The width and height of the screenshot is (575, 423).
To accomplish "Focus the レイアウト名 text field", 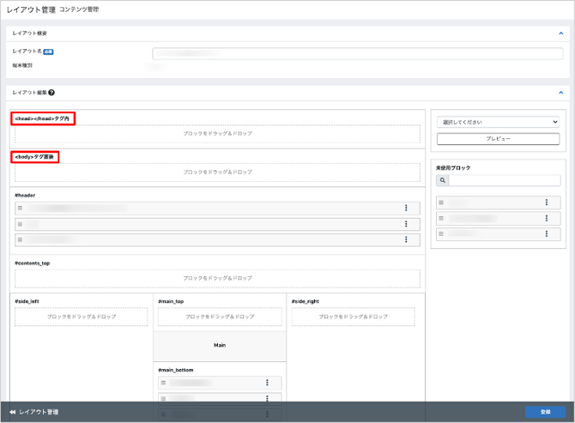I will tap(357, 53).
